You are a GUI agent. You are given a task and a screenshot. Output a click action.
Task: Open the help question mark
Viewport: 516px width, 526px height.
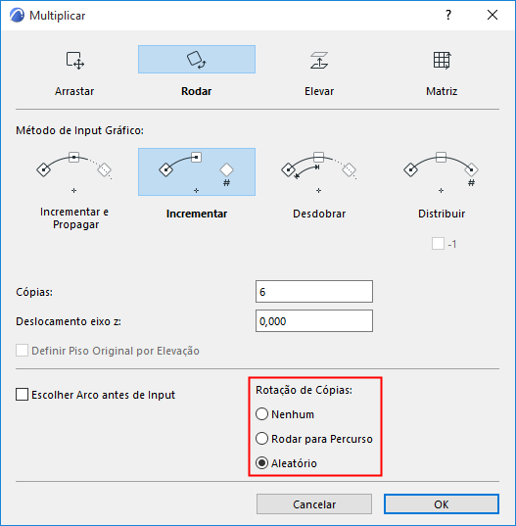(448, 15)
